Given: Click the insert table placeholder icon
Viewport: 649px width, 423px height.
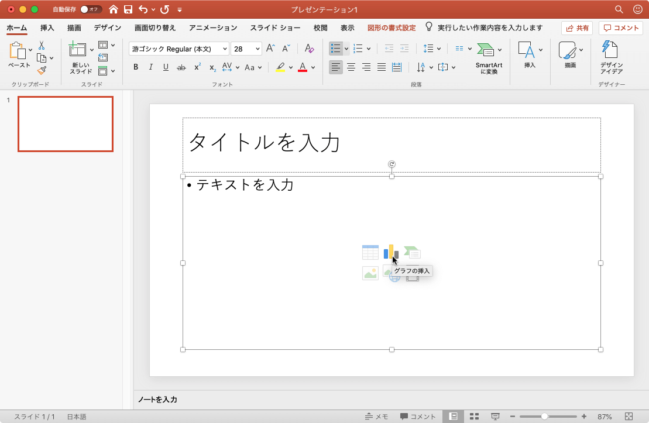Looking at the screenshot, I should tap(370, 252).
